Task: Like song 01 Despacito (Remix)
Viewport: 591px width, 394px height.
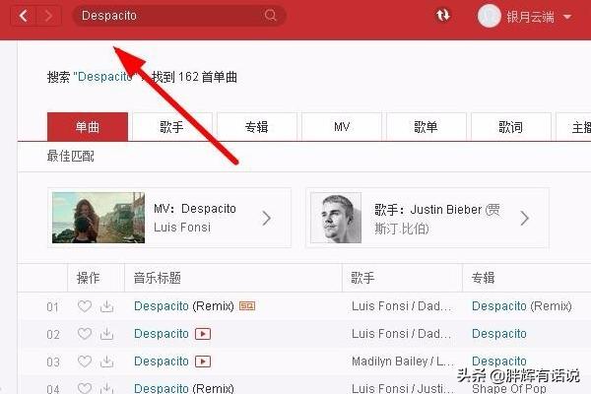Action: [x=85, y=306]
